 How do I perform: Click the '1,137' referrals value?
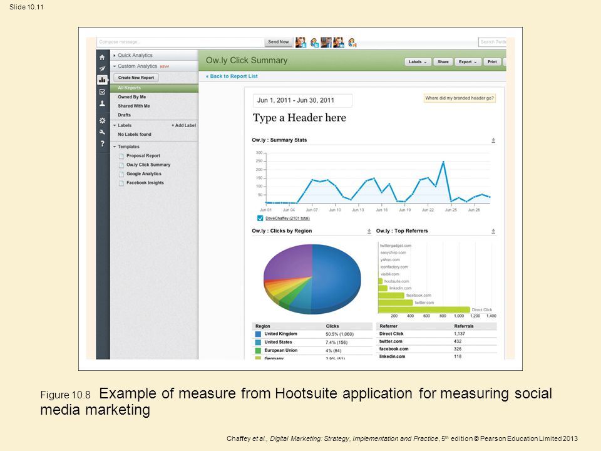pyautogui.click(x=459, y=334)
